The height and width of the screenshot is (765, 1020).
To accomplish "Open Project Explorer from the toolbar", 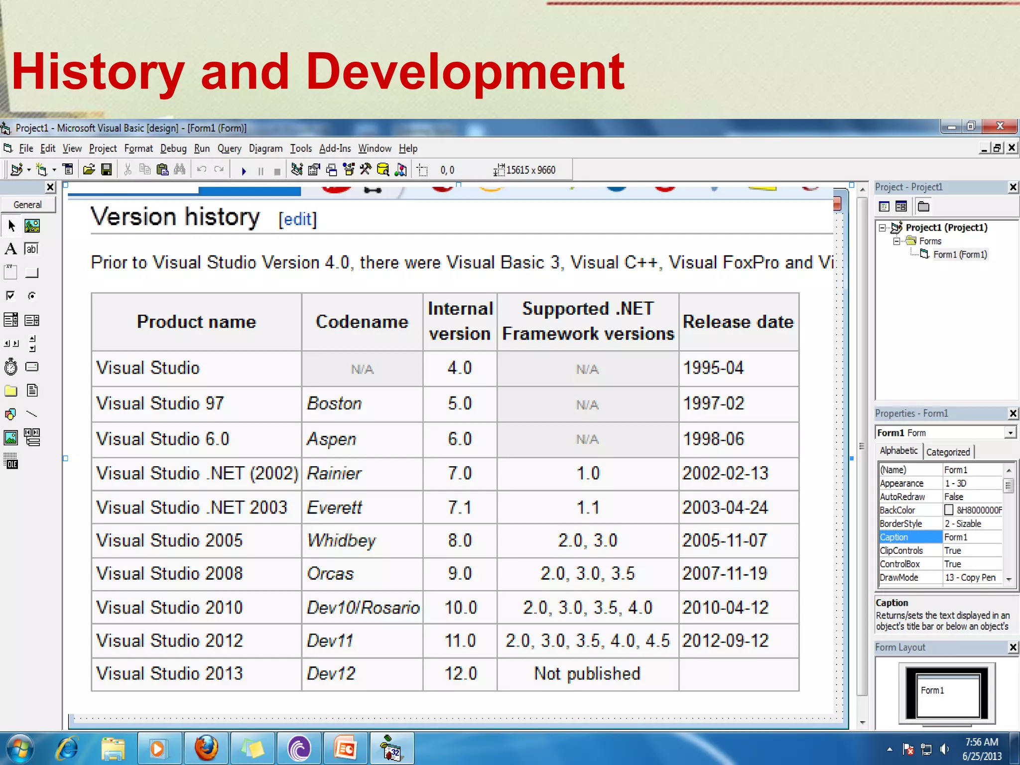I will tap(297, 170).
